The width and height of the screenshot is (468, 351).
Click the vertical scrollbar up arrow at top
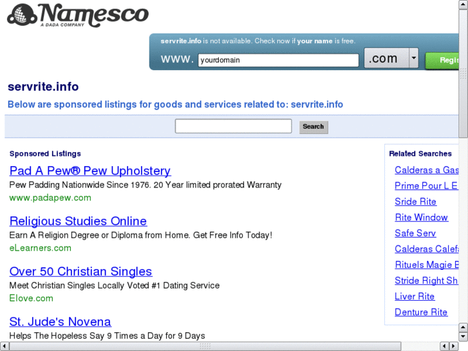coord(463,4)
